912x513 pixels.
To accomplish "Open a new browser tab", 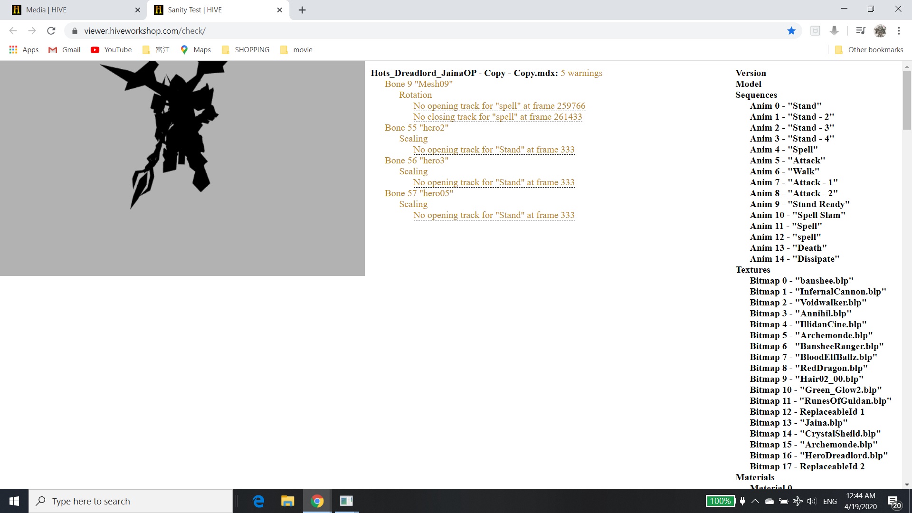I will click(302, 10).
